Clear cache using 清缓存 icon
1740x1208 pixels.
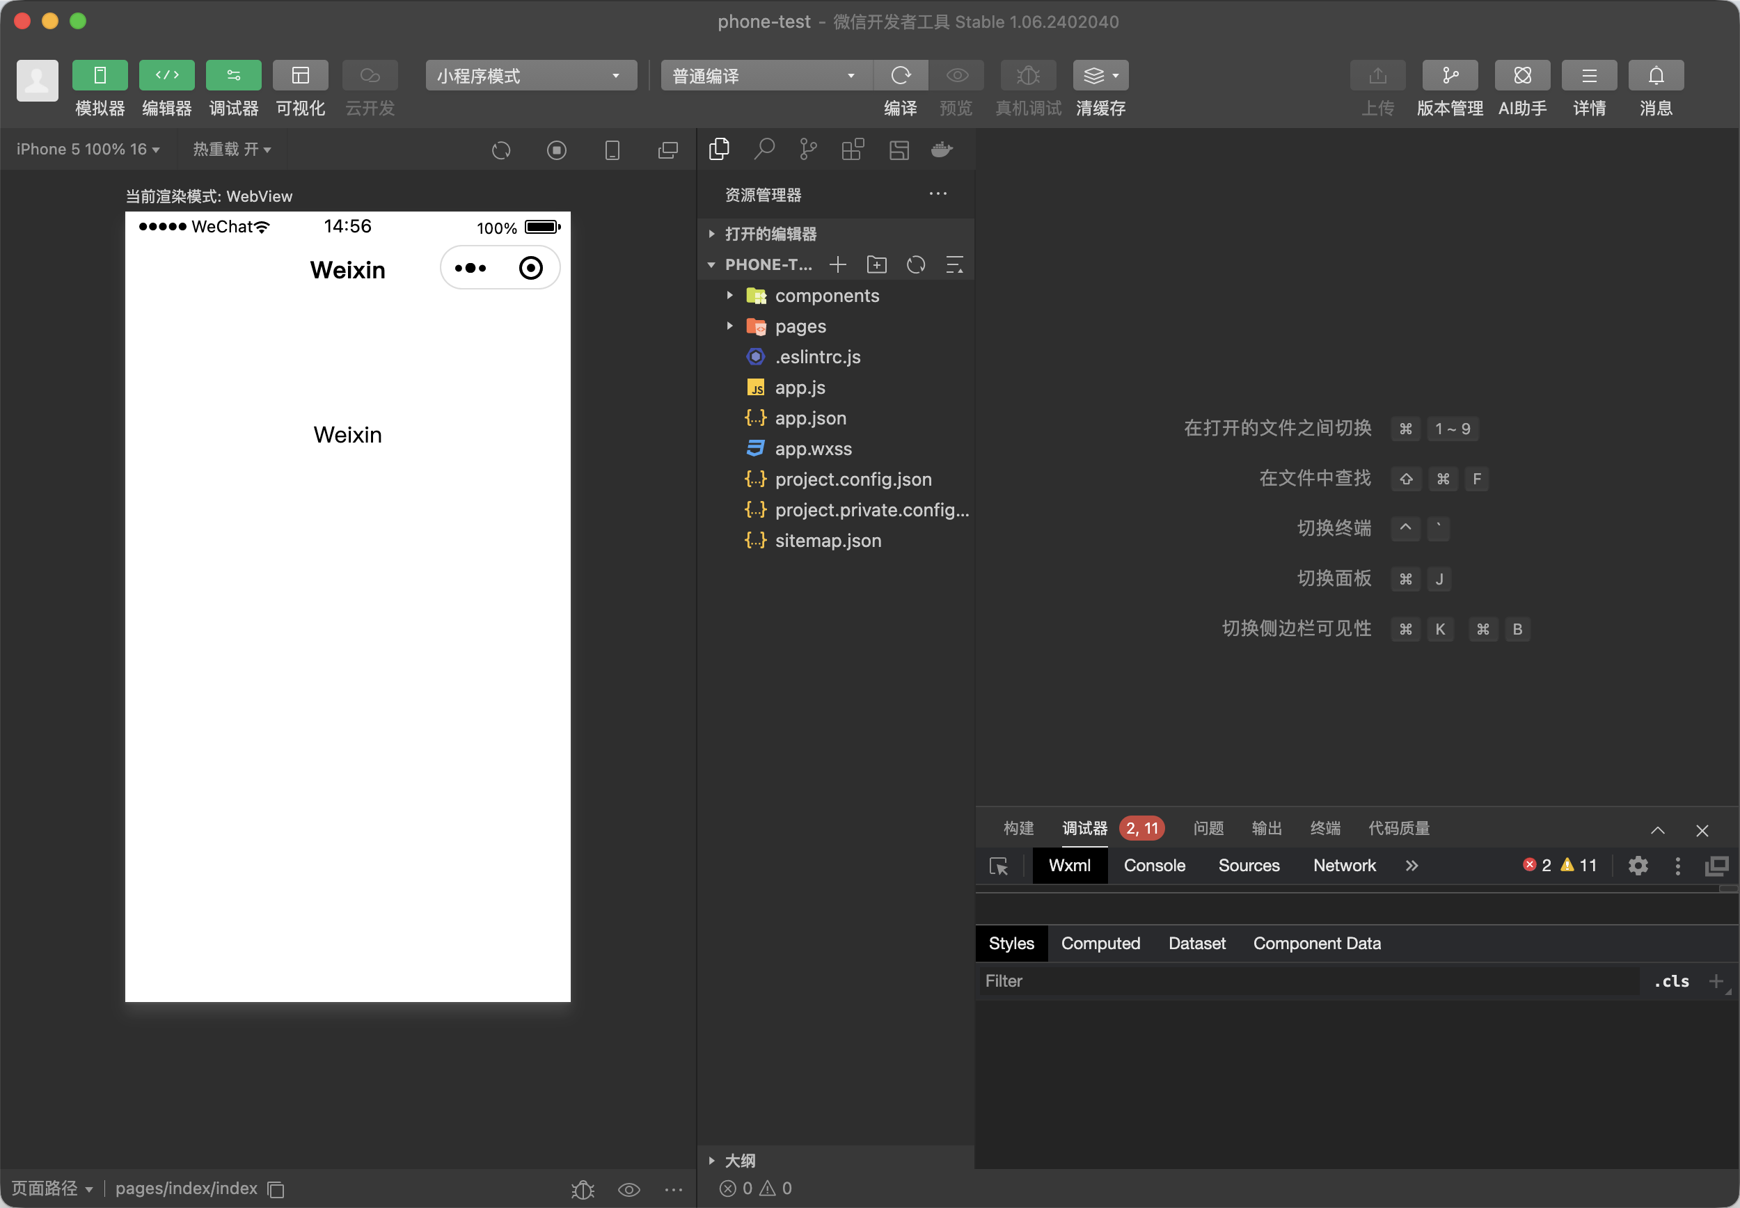(1098, 75)
